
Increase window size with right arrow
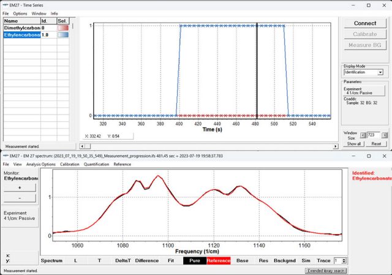[385, 135]
